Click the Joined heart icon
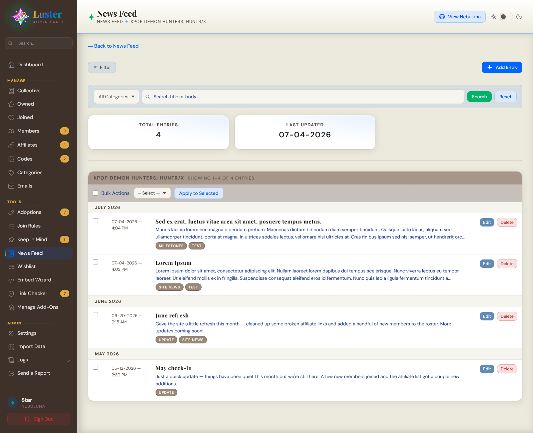The width and height of the screenshot is (533, 433). coord(11,118)
